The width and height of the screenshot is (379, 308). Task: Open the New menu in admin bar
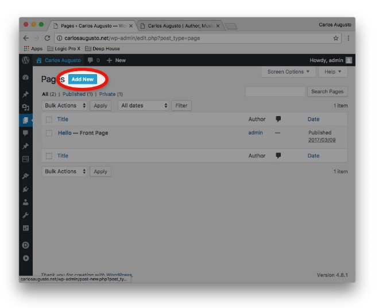116,60
